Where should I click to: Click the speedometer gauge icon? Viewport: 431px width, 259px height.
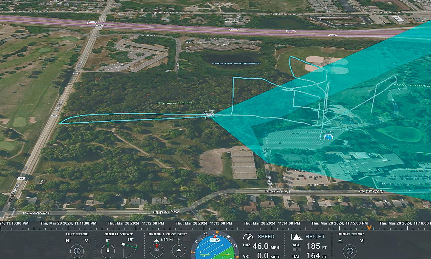[248, 236]
